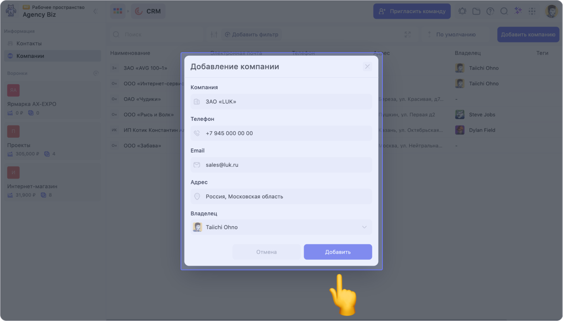Click the Пригласить команду button
563x321 pixels.
412,11
